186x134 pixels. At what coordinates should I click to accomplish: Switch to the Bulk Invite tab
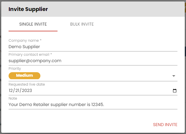point(82,24)
